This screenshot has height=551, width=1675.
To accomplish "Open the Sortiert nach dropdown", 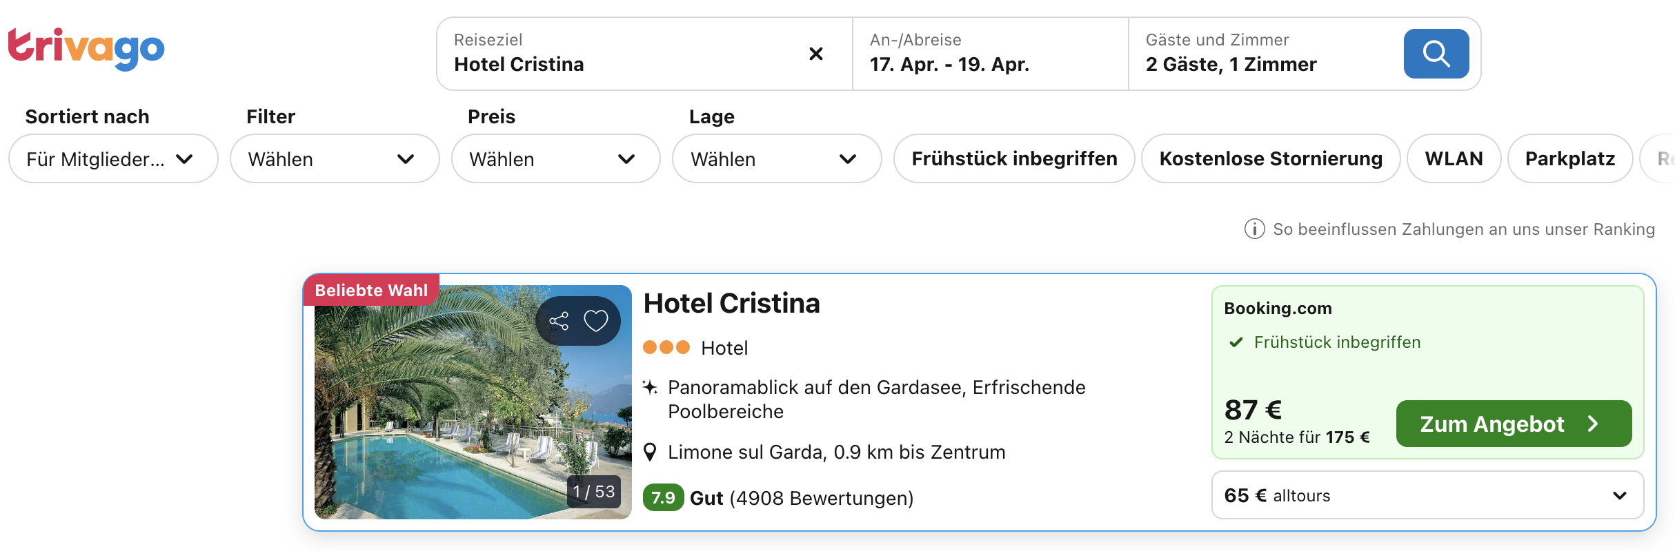I will [x=113, y=159].
